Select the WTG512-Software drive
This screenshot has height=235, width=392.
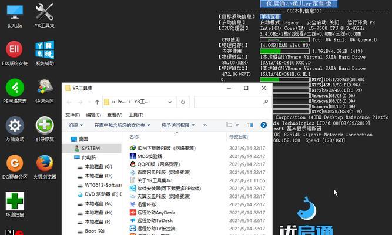[x=103, y=185]
